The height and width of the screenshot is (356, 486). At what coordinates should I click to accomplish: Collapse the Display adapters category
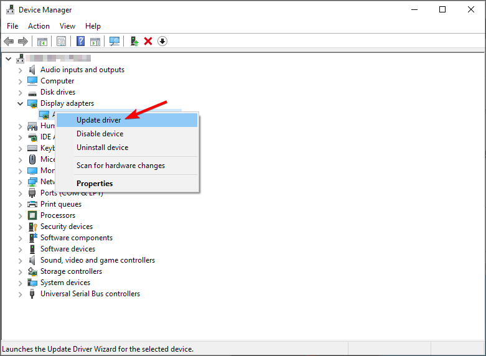(20, 103)
